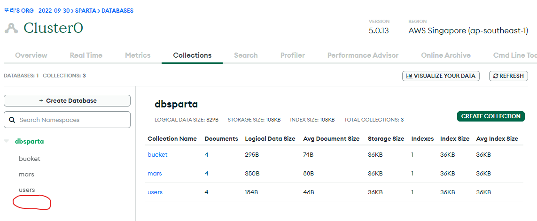
Task: Open the Performance Advisor tab
Action: (x=363, y=55)
